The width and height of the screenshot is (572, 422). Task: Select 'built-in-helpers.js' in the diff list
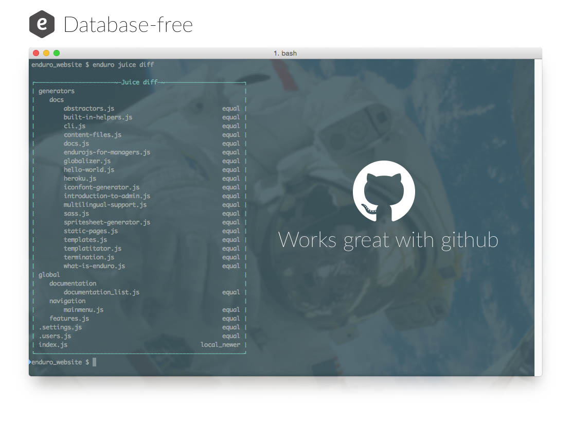click(x=98, y=117)
